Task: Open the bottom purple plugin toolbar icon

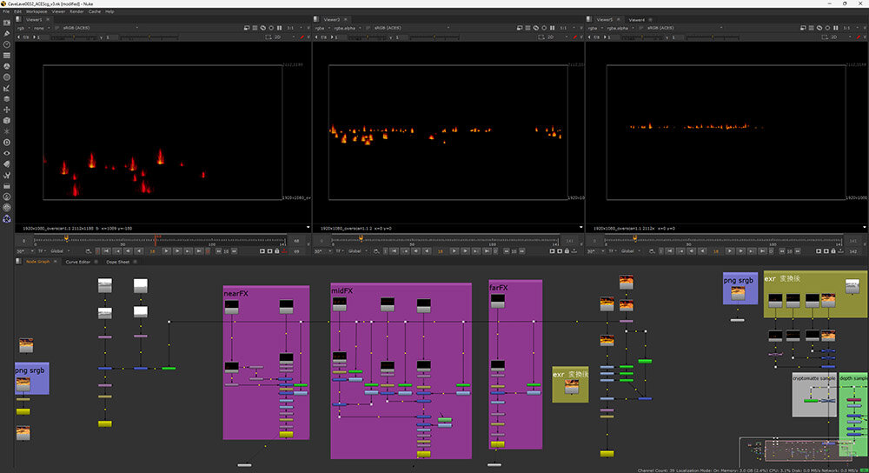Action: [7, 219]
